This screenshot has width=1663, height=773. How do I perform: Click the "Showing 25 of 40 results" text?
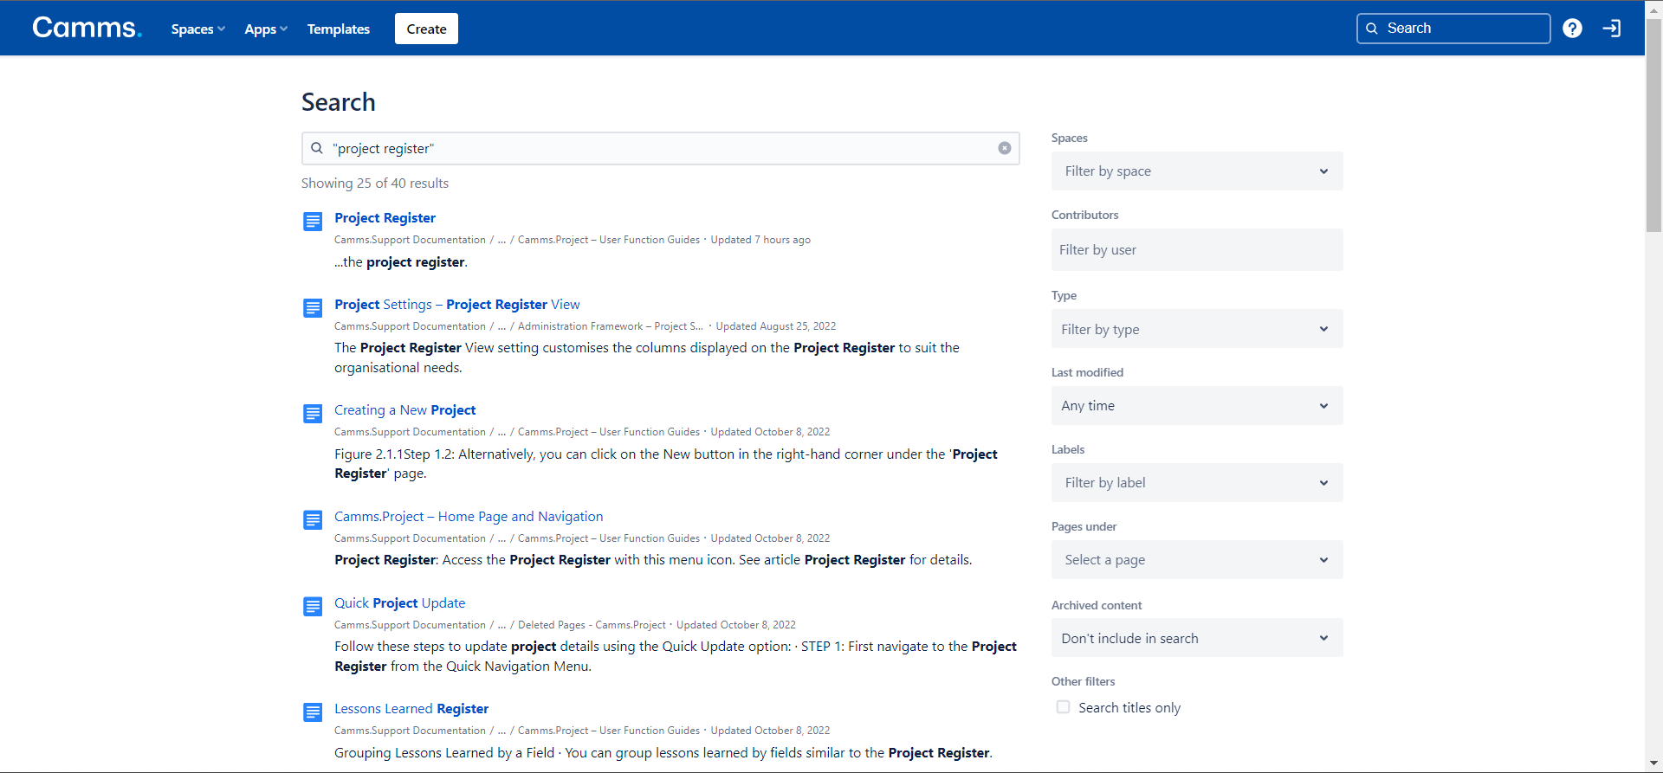tap(375, 184)
